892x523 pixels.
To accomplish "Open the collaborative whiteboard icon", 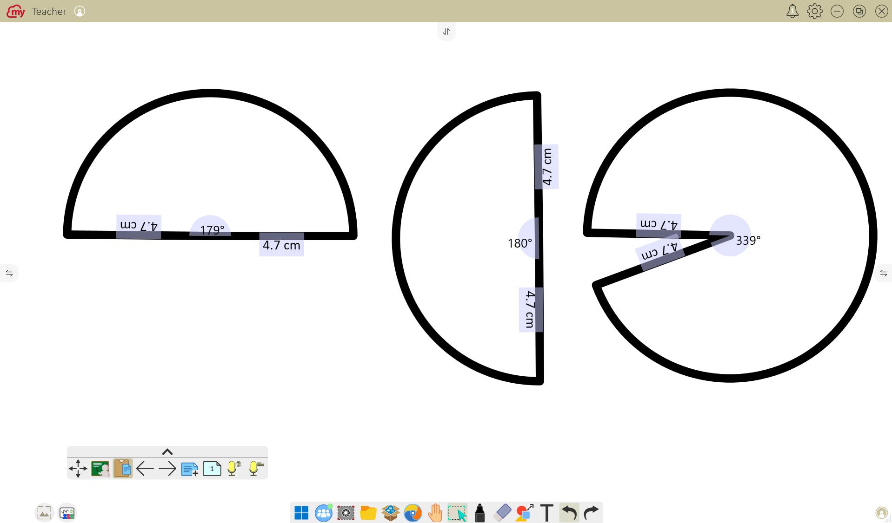I will click(67, 513).
